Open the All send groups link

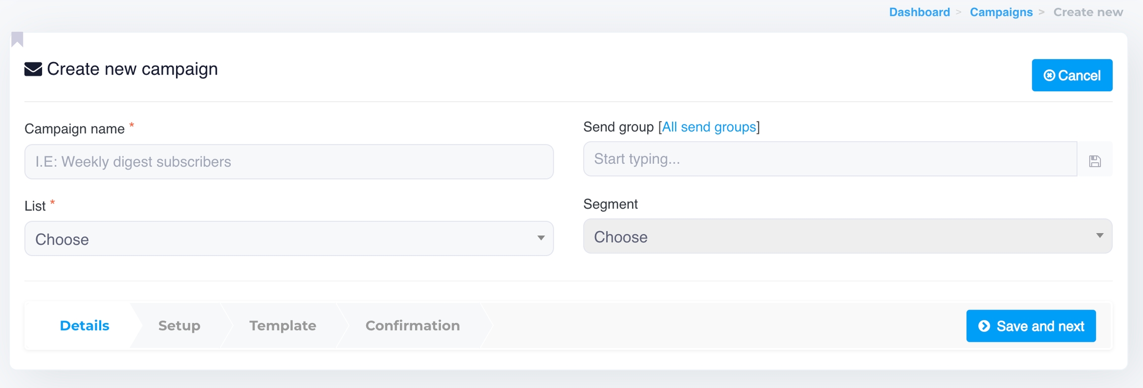click(x=709, y=127)
